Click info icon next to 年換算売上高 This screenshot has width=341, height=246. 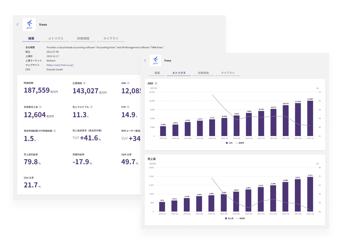(x=40, y=107)
